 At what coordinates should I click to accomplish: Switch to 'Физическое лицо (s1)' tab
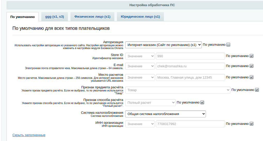92,17
